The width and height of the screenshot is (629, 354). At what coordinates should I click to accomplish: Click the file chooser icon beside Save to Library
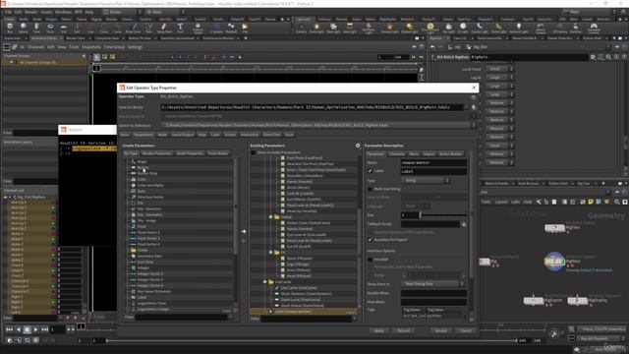click(474, 107)
